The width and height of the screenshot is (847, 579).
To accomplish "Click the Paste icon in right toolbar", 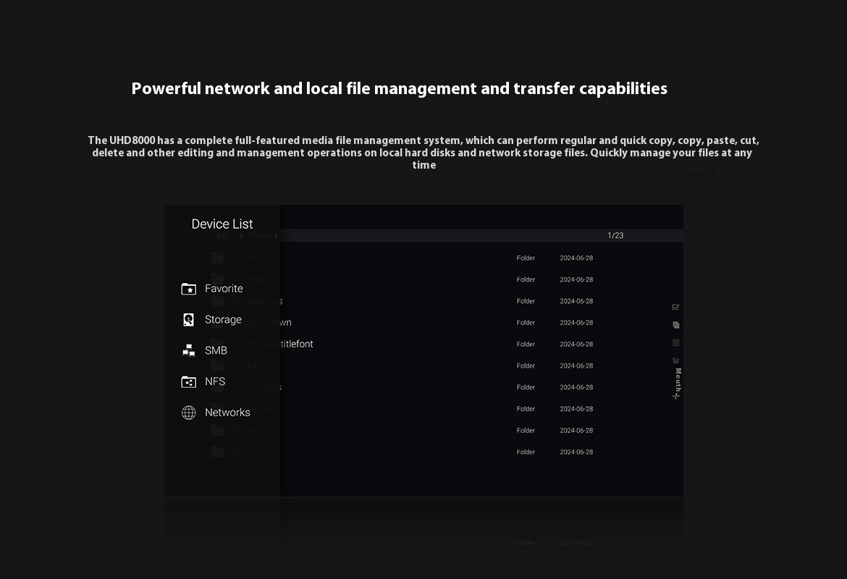I will 675,343.
